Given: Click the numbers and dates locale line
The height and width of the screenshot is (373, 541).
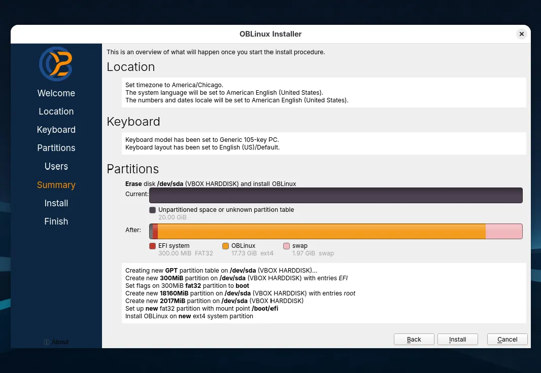Looking at the screenshot, I should (236, 100).
